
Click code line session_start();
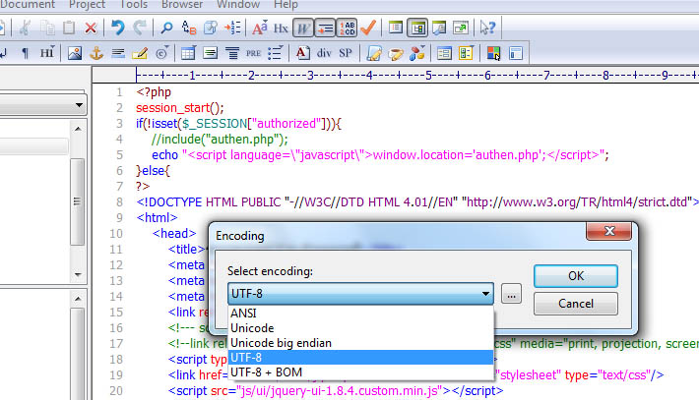180,108
